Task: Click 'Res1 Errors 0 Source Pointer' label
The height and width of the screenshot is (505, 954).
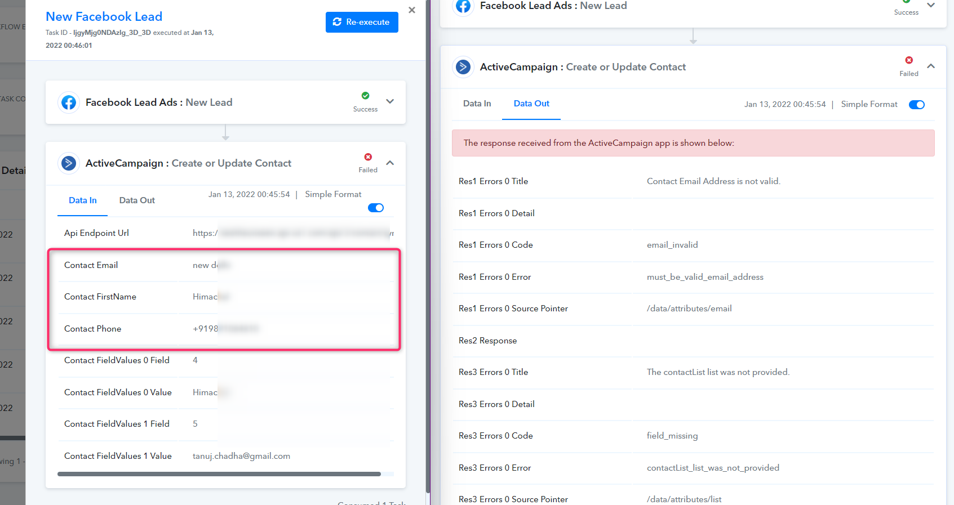Action: [x=513, y=309]
